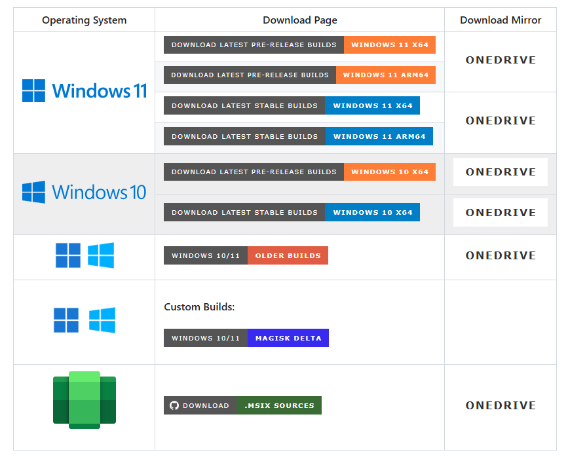Viewport: 568px width, 461px height.
Task: Open pre-release builds for Windows 11 x64
Action: [299, 45]
